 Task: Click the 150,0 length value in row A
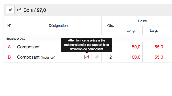coord(135,47)
